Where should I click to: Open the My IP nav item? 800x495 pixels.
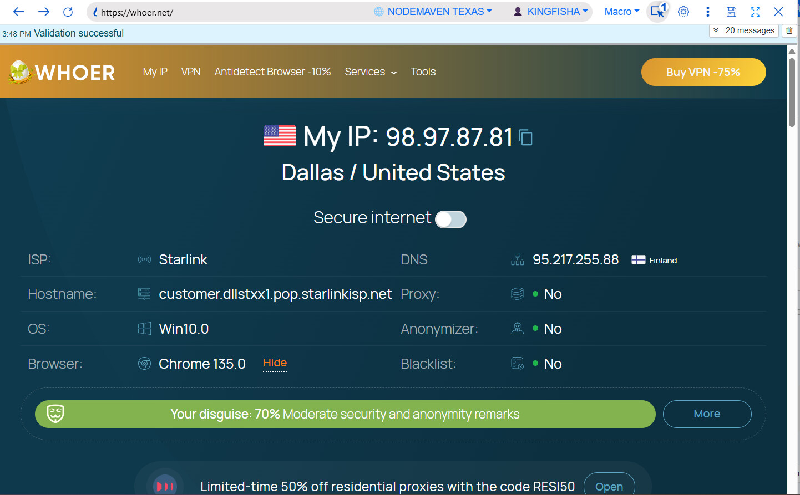point(155,72)
